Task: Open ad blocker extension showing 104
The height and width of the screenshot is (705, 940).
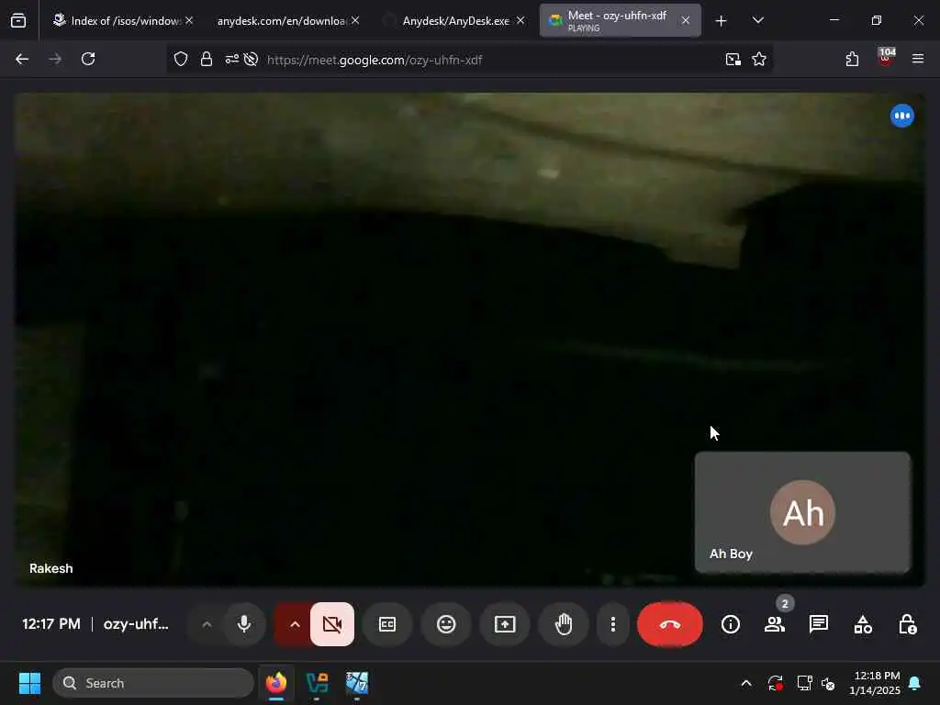Action: 886,58
